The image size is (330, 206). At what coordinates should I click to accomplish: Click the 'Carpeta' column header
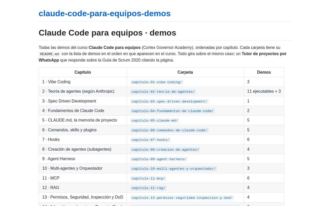point(185,72)
